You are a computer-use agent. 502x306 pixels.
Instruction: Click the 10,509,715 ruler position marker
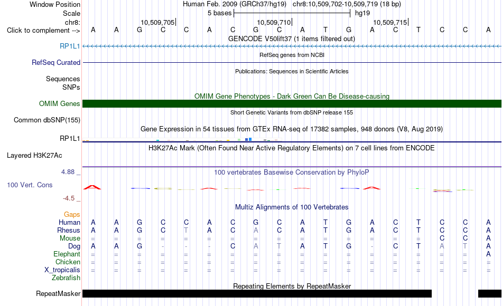click(391, 22)
